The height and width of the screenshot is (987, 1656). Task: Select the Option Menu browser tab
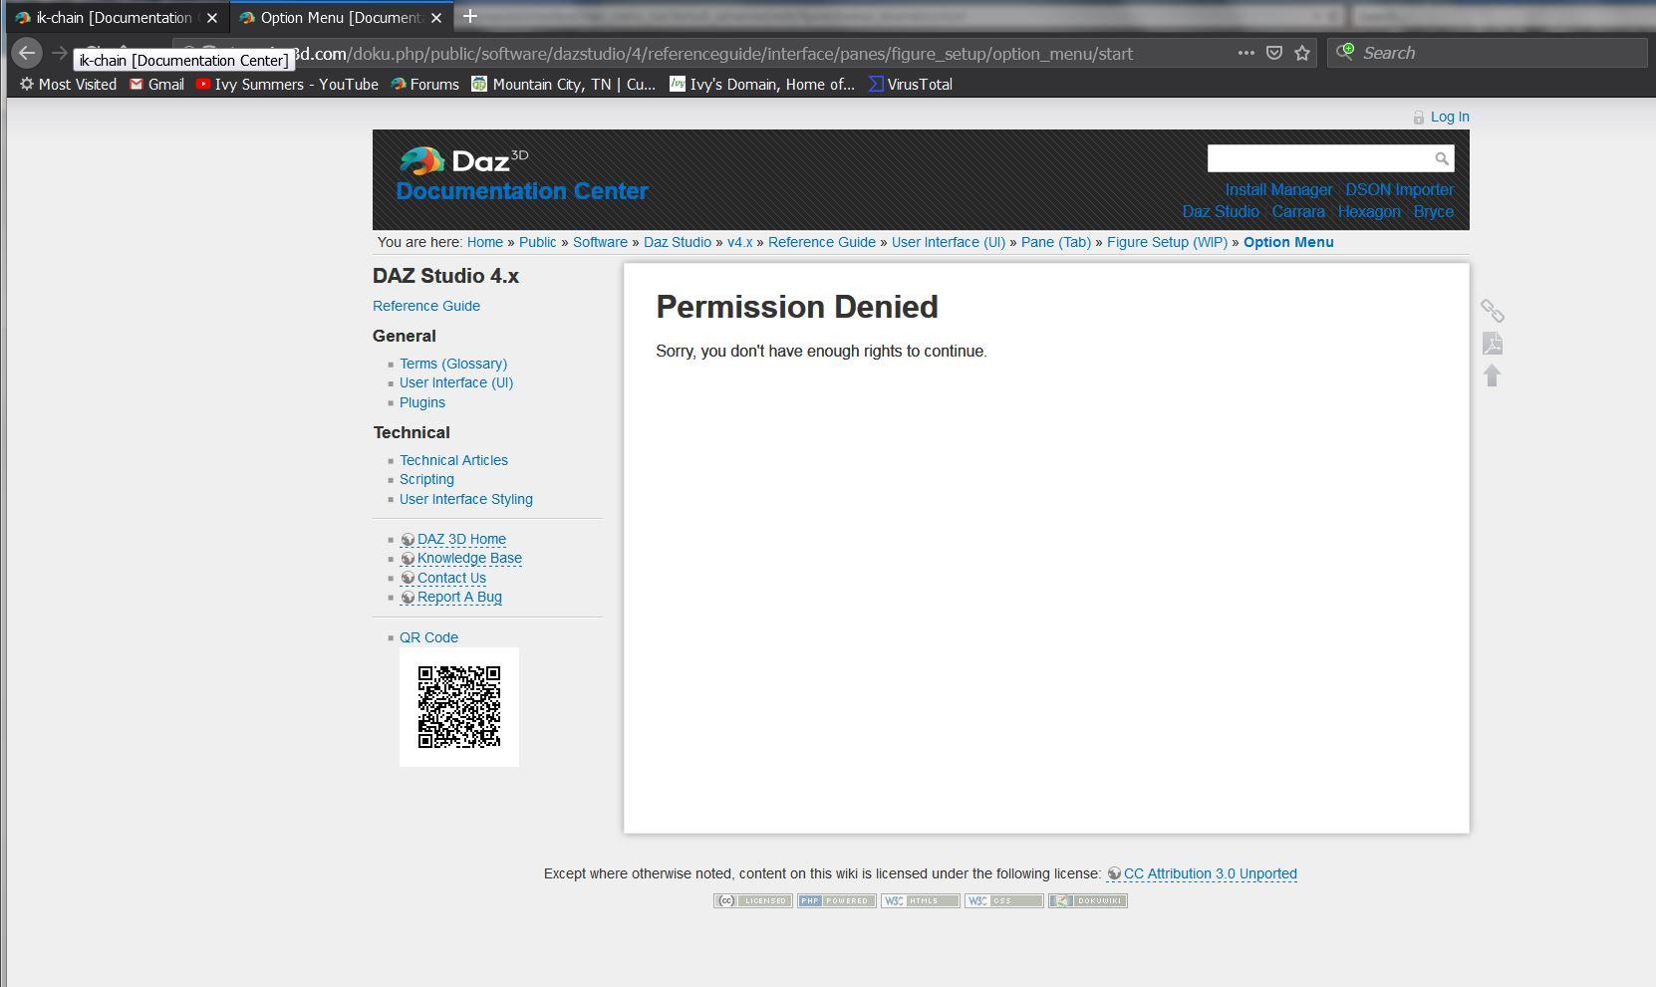340,17
